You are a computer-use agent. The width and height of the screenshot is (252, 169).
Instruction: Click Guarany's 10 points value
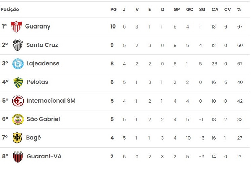[113, 26]
